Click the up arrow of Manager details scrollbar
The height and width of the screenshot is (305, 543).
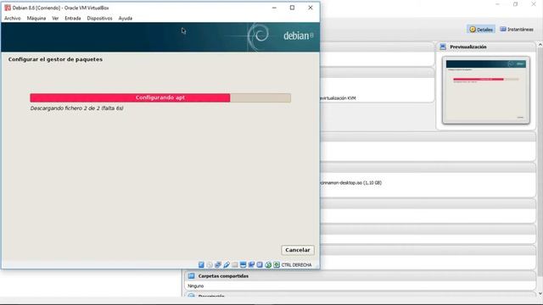click(540, 45)
